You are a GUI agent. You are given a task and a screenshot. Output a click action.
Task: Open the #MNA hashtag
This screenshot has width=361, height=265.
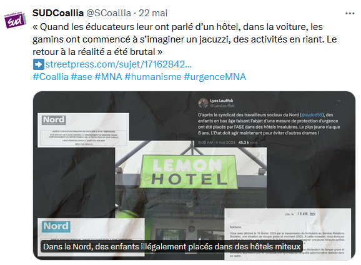(108, 77)
